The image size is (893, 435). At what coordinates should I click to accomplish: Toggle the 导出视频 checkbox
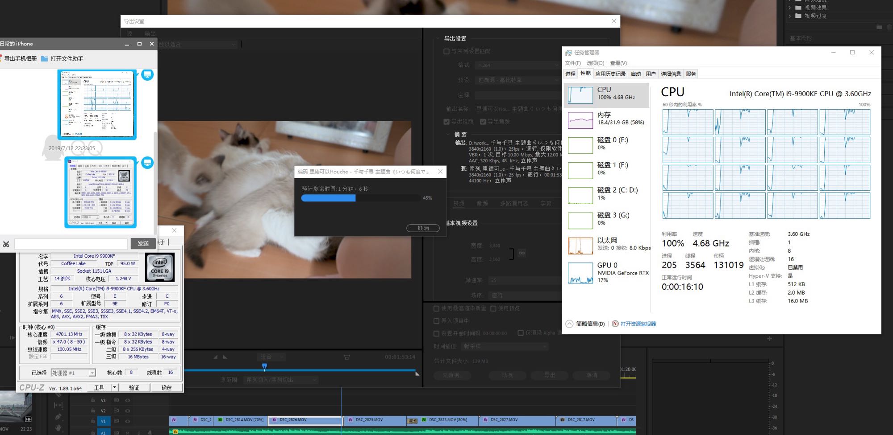coord(446,122)
